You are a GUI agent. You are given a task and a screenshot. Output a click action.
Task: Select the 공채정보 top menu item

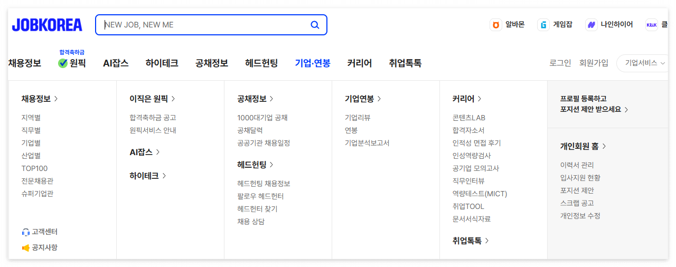coord(212,63)
